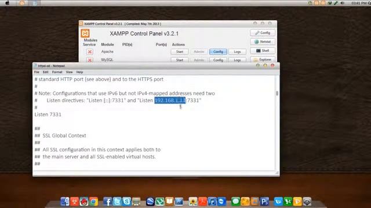Click the red biohazard dock icon

pyautogui.click(x=75, y=202)
